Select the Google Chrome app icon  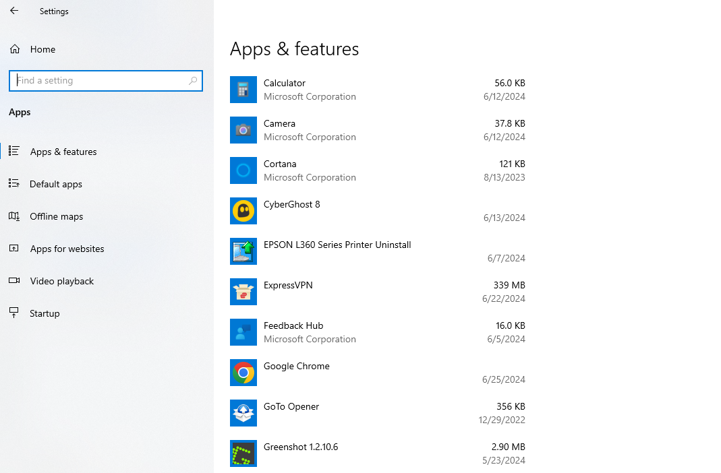(x=243, y=373)
